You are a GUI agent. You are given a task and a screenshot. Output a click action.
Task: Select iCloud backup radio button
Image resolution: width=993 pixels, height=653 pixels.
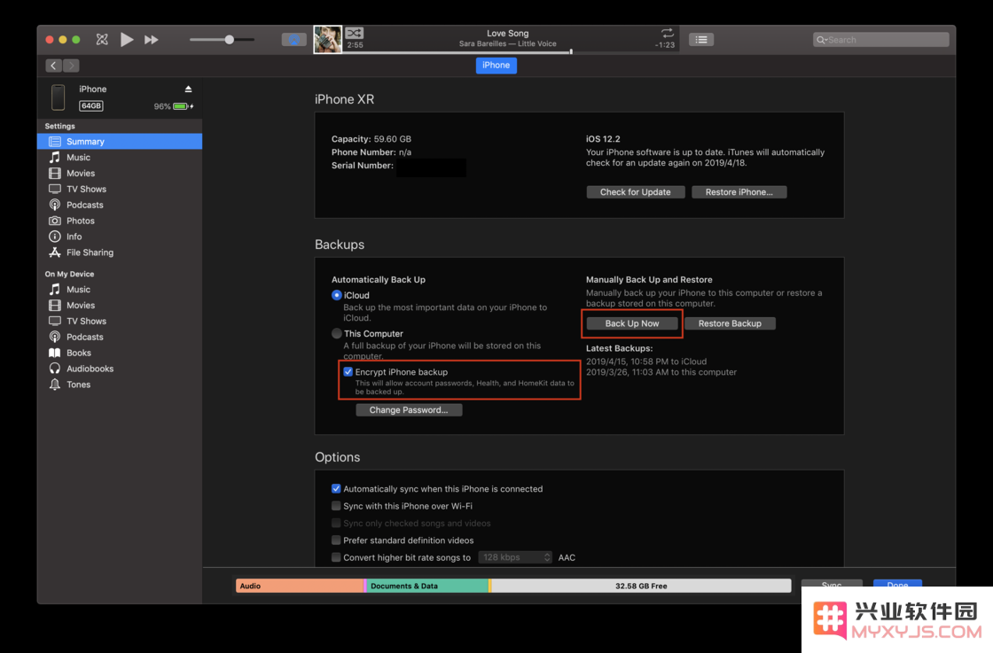336,295
